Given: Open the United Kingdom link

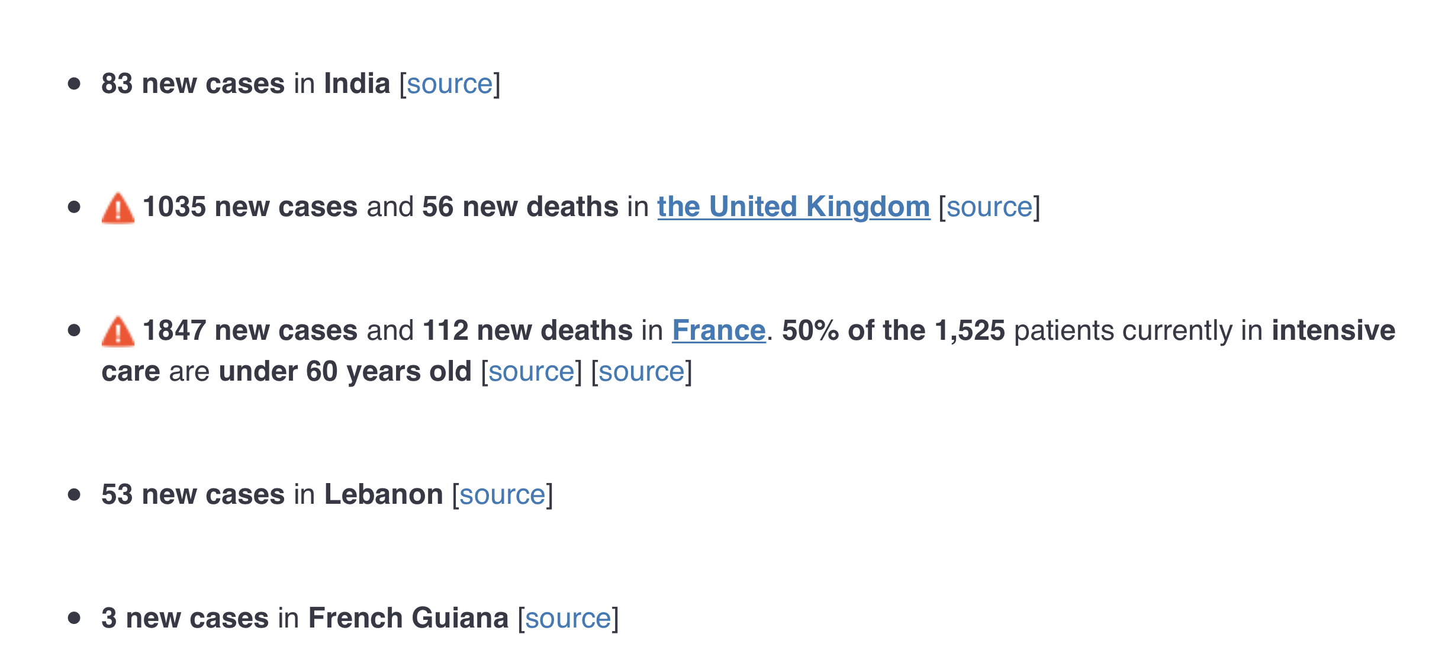Looking at the screenshot, I should [x=793, y=207].
